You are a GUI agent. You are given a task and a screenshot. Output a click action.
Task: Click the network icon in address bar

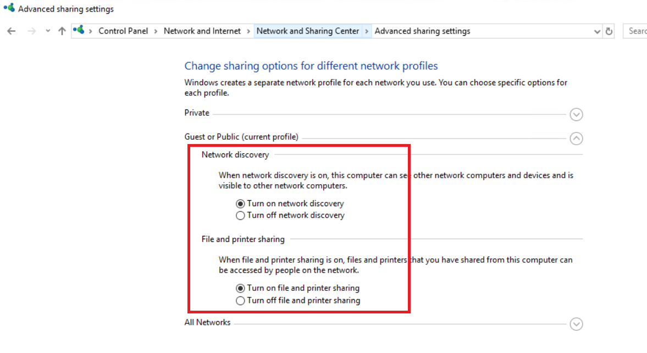pyautogui.click(x=79, y=30)
